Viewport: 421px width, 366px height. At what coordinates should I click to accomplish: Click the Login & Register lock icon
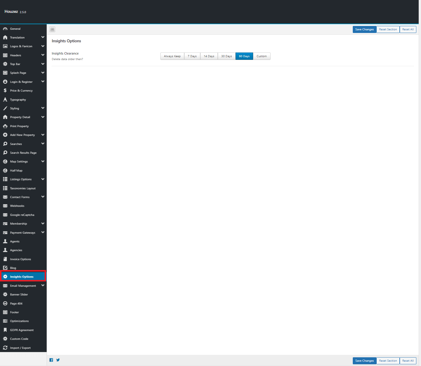(5, 82)
